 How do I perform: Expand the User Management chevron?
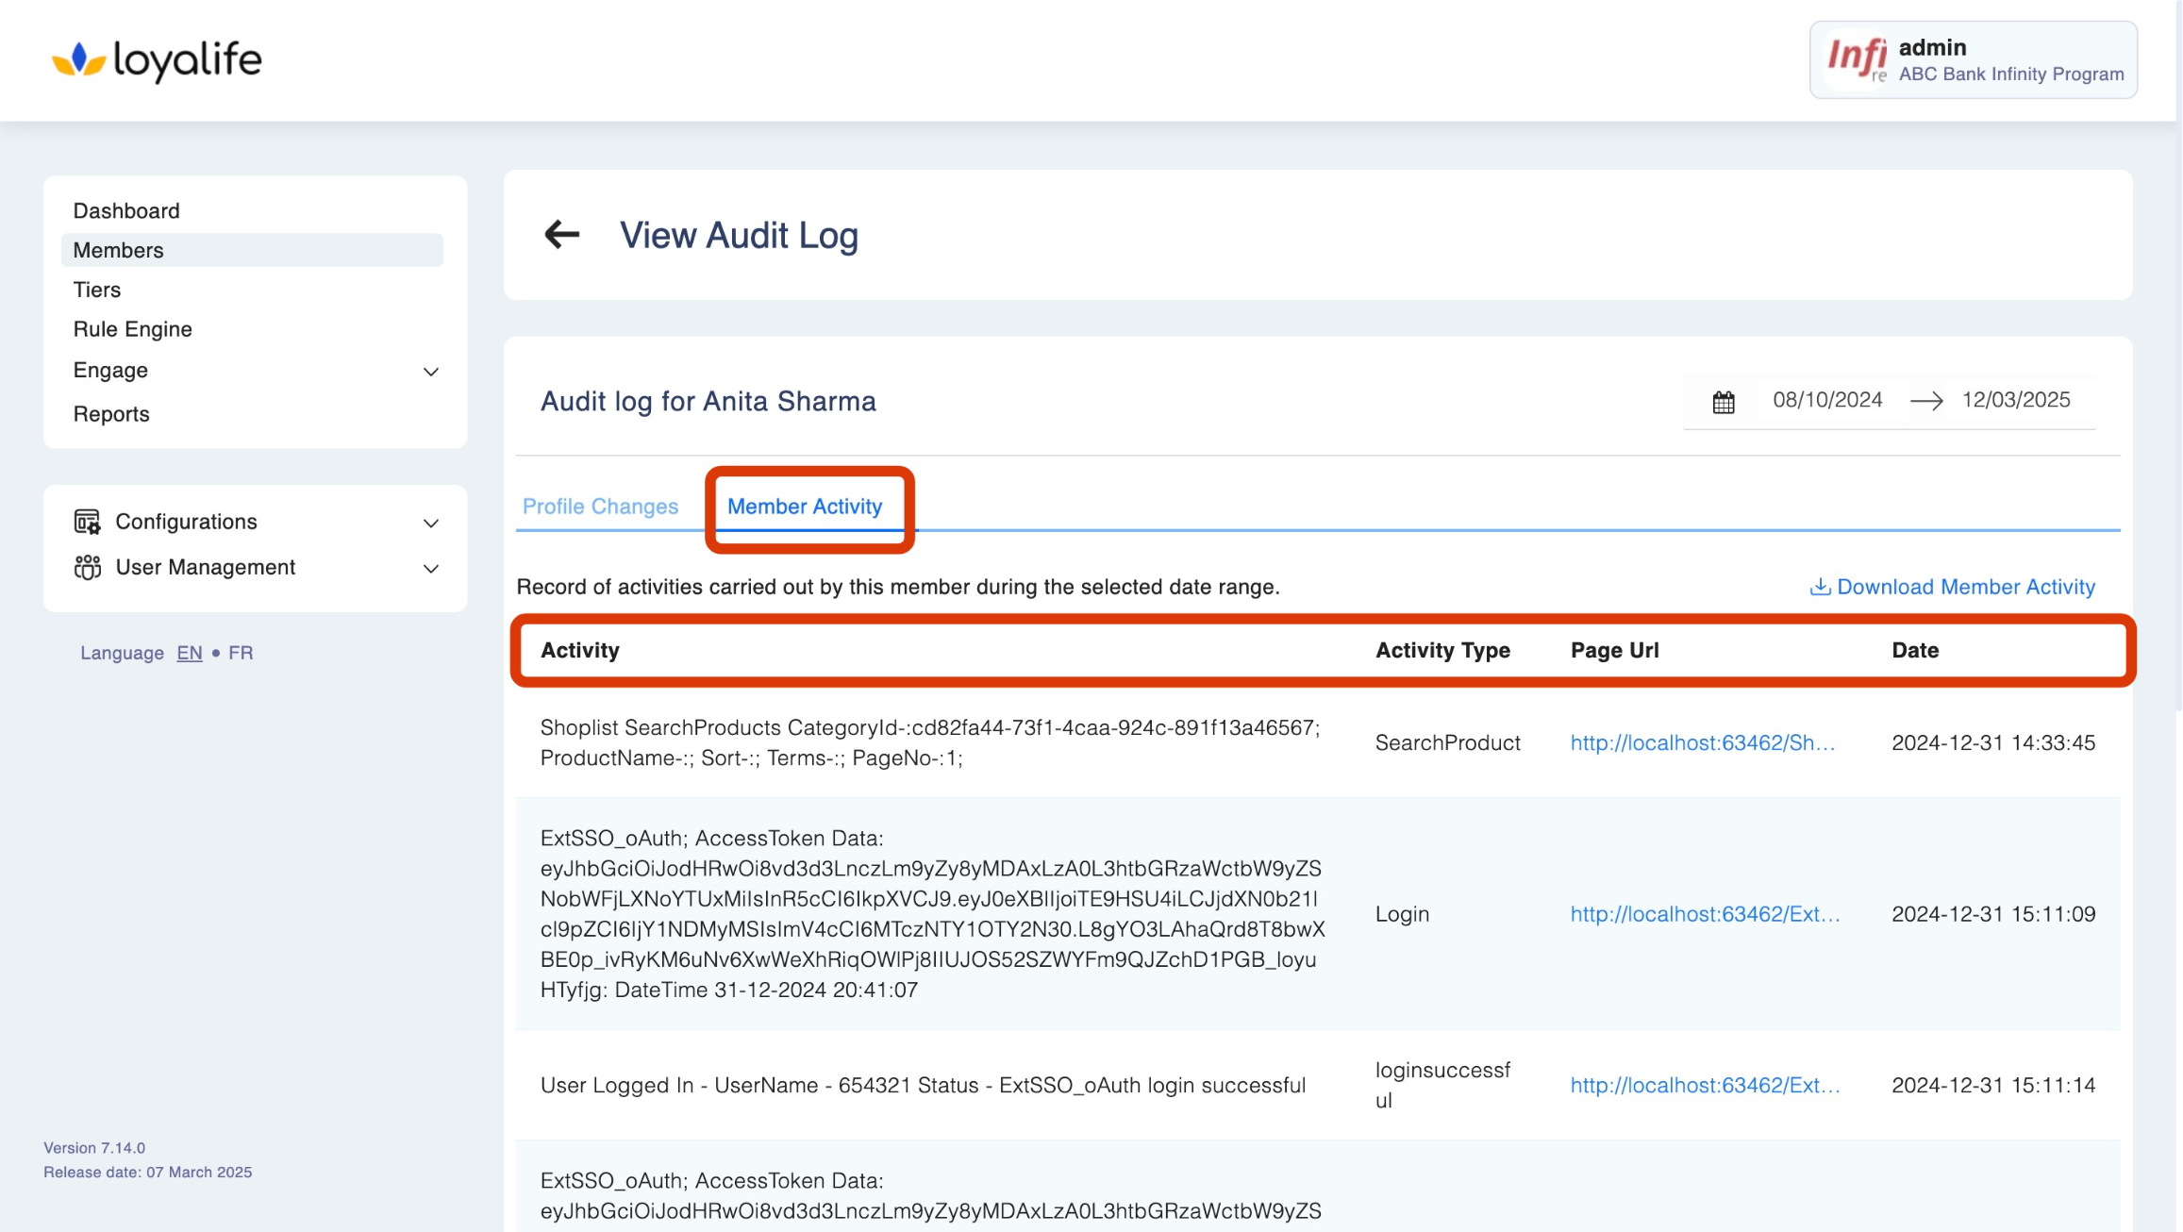tap(431, 568)
